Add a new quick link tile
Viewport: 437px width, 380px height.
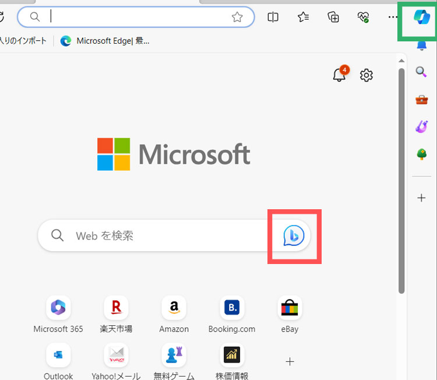point(290,361)
